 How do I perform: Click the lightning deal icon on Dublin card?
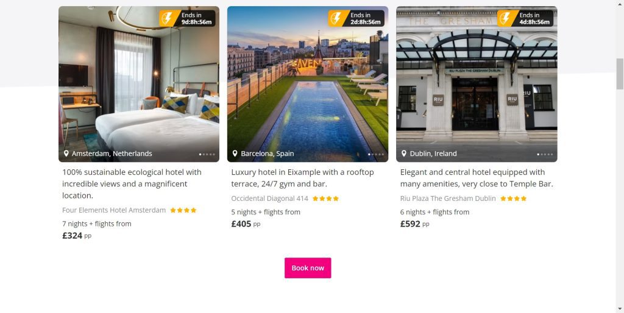click(x=506, y=18)
